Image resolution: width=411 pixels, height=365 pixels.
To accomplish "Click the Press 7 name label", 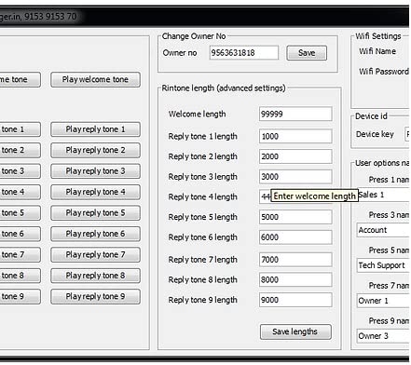I will coord(389,286).
